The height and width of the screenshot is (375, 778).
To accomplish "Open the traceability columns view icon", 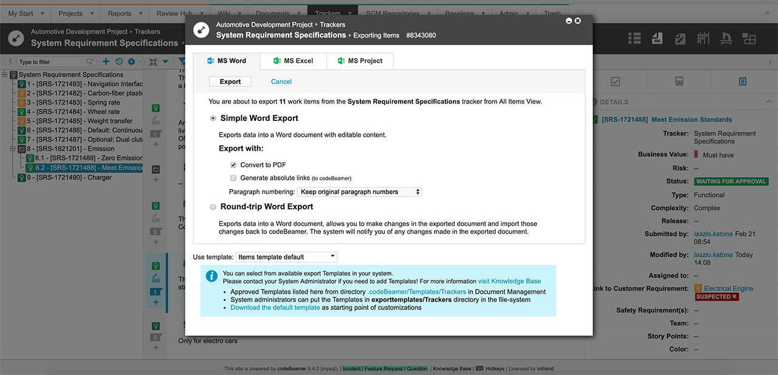I will 703,38.
